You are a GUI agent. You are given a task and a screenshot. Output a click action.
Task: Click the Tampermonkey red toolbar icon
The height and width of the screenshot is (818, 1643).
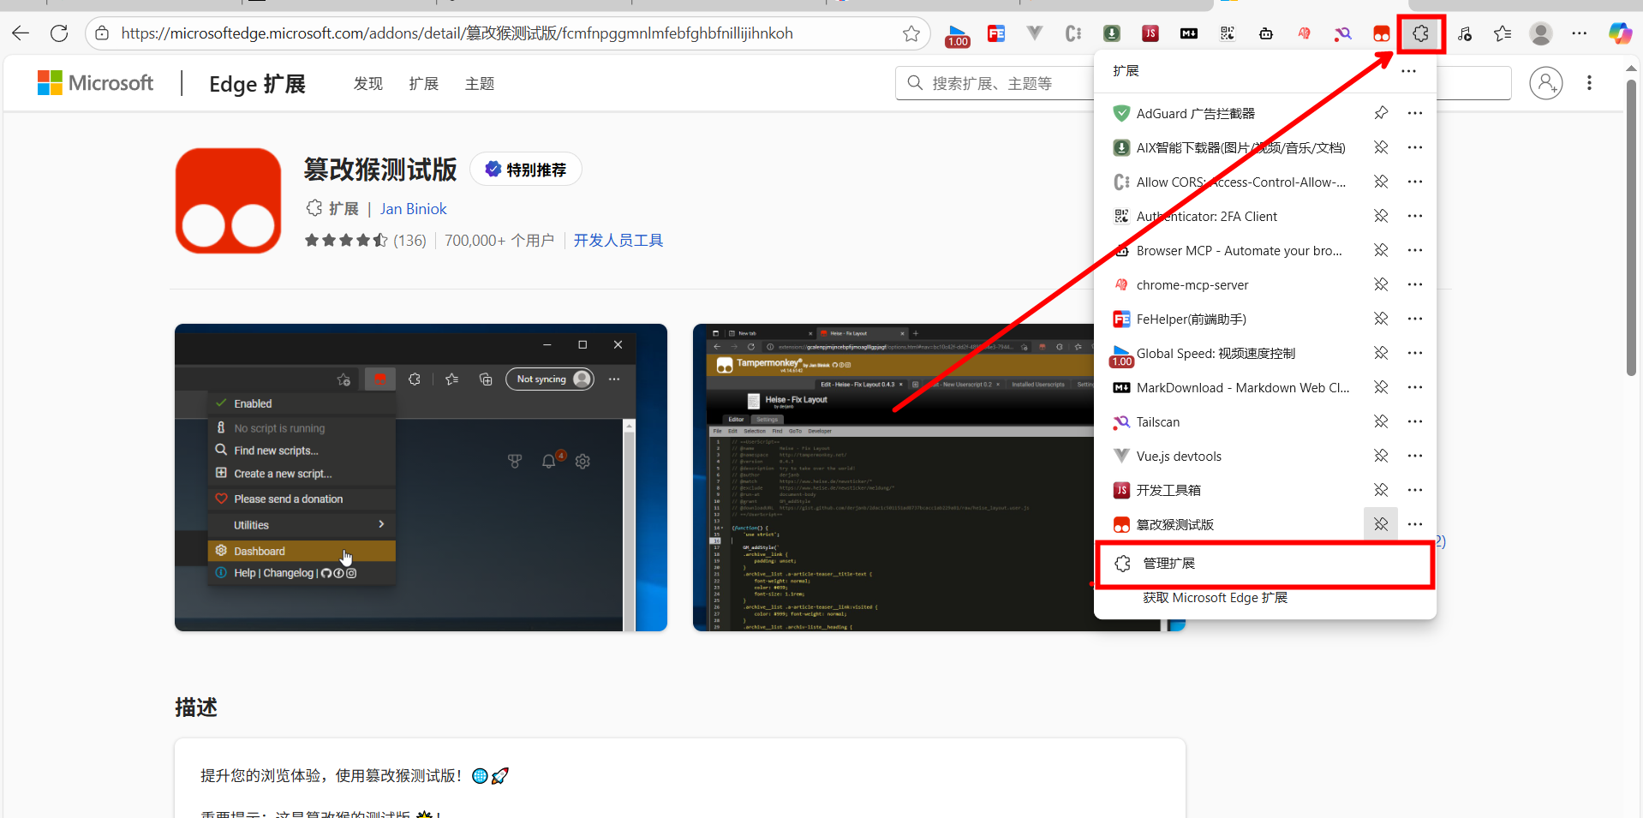[x=1381, y=34]
